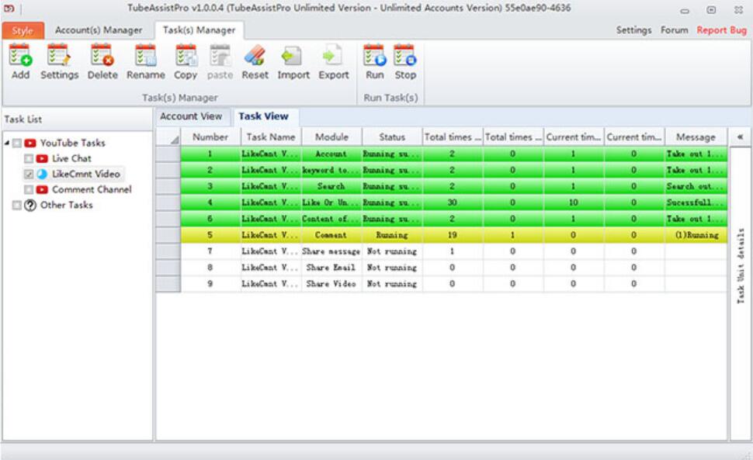The height and width of the screenshot is (460, 753).
Task: Tick the Comment Channel checkbox
Action: click(29, 189)
